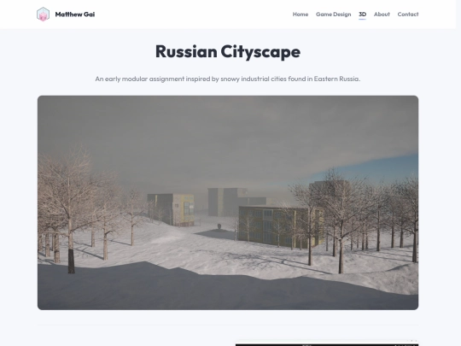The height and width of the screenshot is (346, 461).
Task: Click the Russian Cityscape heading
Action: tap(228, 51)
